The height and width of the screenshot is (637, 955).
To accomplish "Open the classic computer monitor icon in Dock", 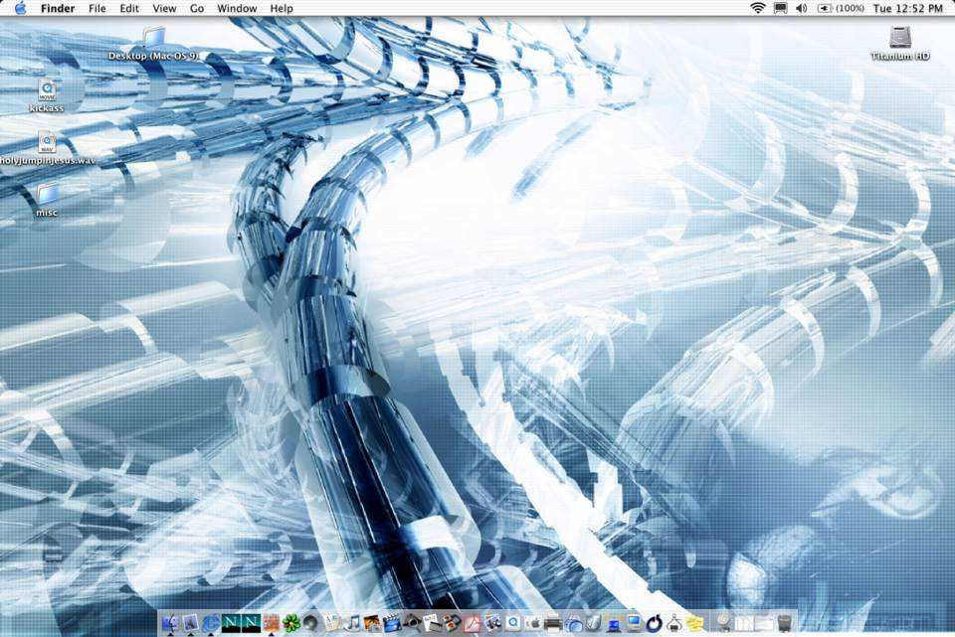I will 634,623.
